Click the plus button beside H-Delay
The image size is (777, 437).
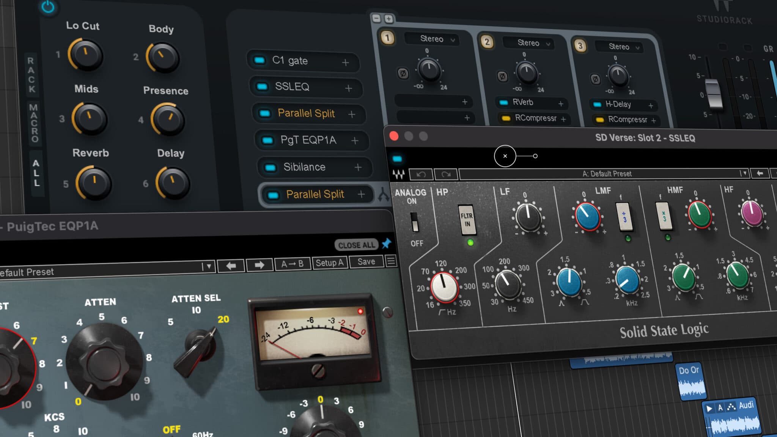[651, 105]
